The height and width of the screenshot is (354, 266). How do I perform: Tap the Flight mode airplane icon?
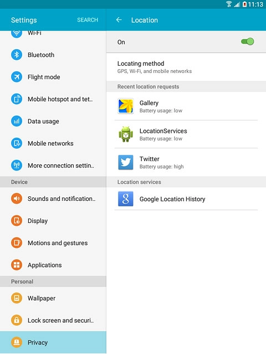click(17, 77)
